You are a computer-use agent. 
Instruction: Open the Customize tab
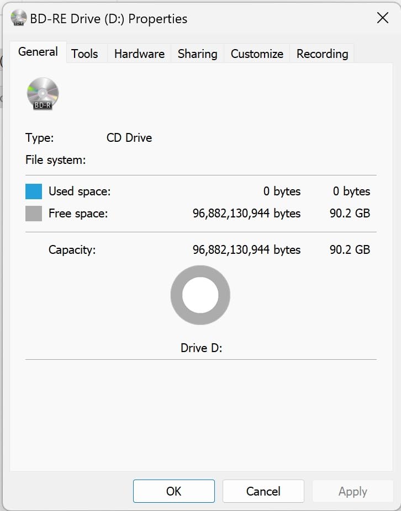[x=257, y=54]
